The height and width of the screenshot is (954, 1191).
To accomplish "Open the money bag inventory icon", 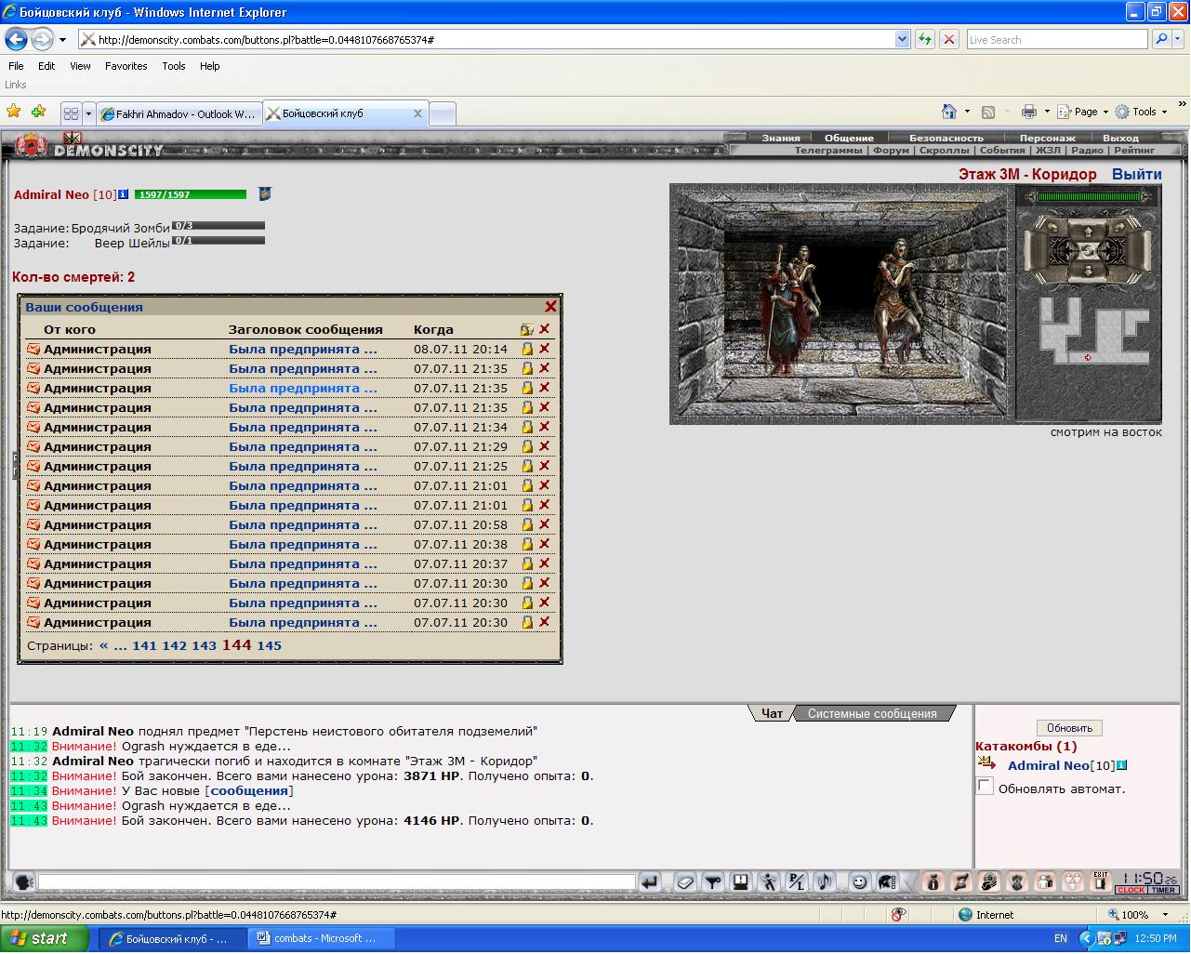I will pyautogui.click(x=934, y=881).
